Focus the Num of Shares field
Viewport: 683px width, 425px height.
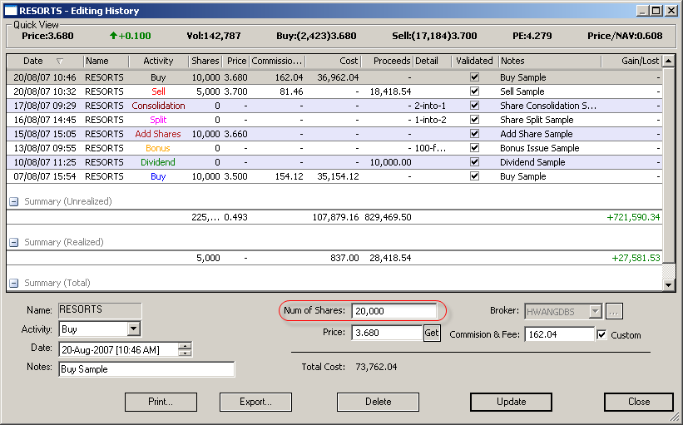394,311
